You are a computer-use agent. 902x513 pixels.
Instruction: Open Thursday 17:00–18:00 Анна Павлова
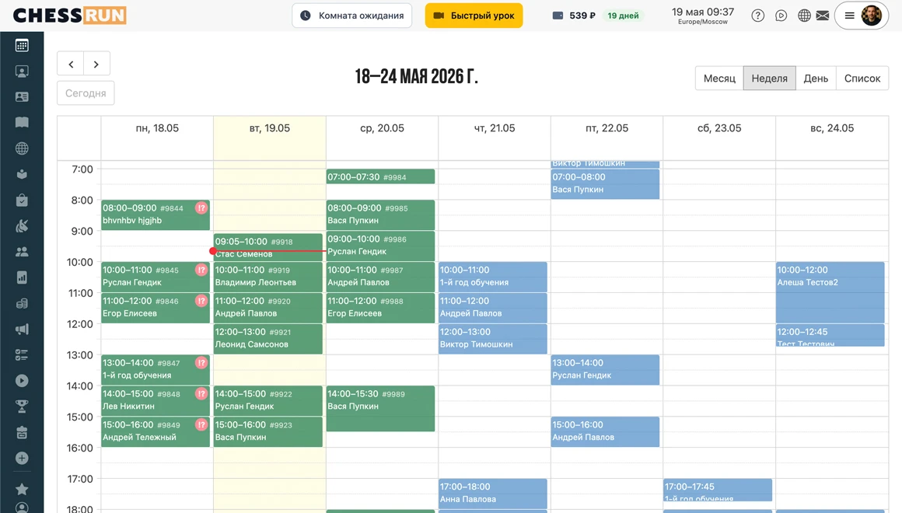[x=493, y=494]
